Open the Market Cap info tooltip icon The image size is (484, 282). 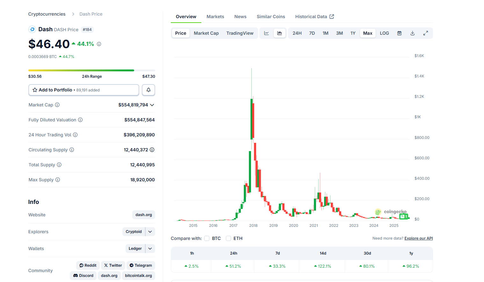click(x=57, y=105)
